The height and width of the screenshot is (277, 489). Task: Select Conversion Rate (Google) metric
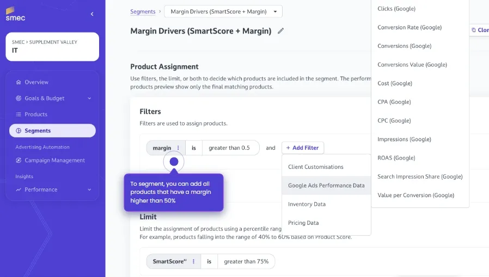tap(420, 27)
